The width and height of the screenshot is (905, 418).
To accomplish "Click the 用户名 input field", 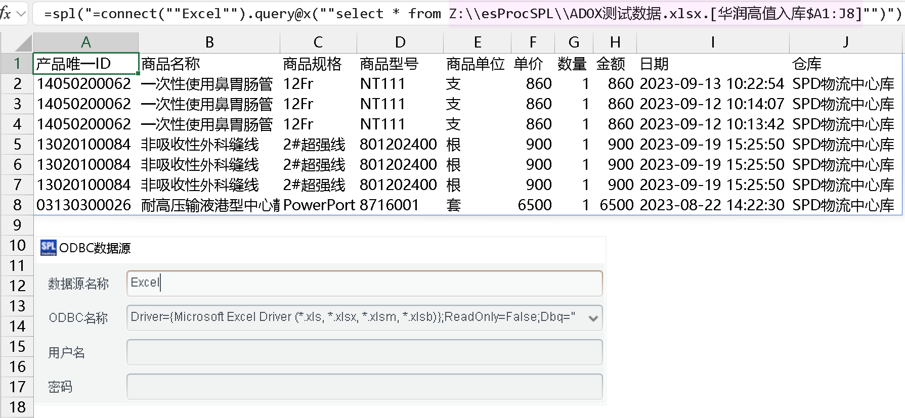I will (x=364, y=352).
